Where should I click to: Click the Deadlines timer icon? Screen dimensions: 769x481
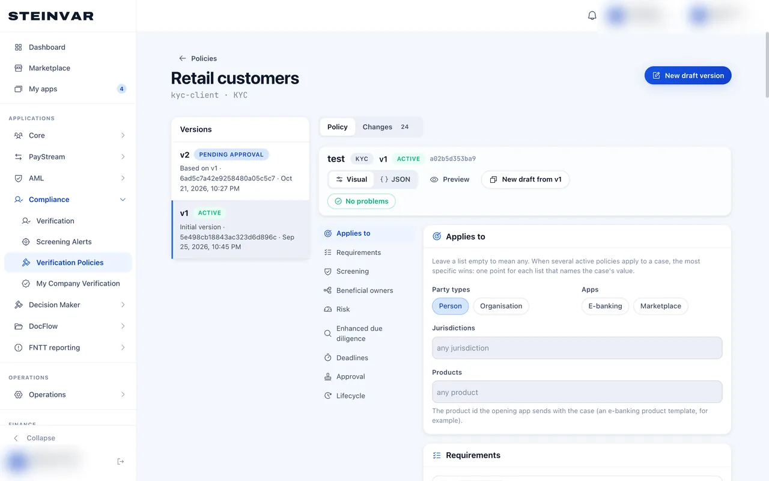327,358
